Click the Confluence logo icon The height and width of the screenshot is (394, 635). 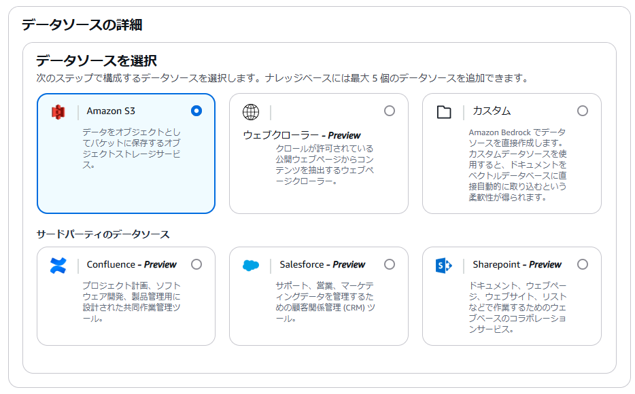pos(58,266)
